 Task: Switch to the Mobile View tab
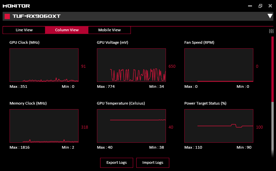[x=109, y=30]
